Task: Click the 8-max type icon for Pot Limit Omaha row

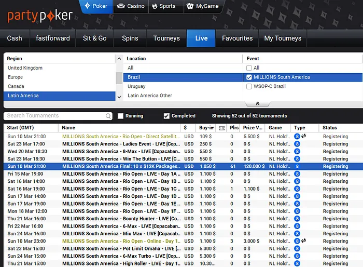Action: click(x=297, y=249)
